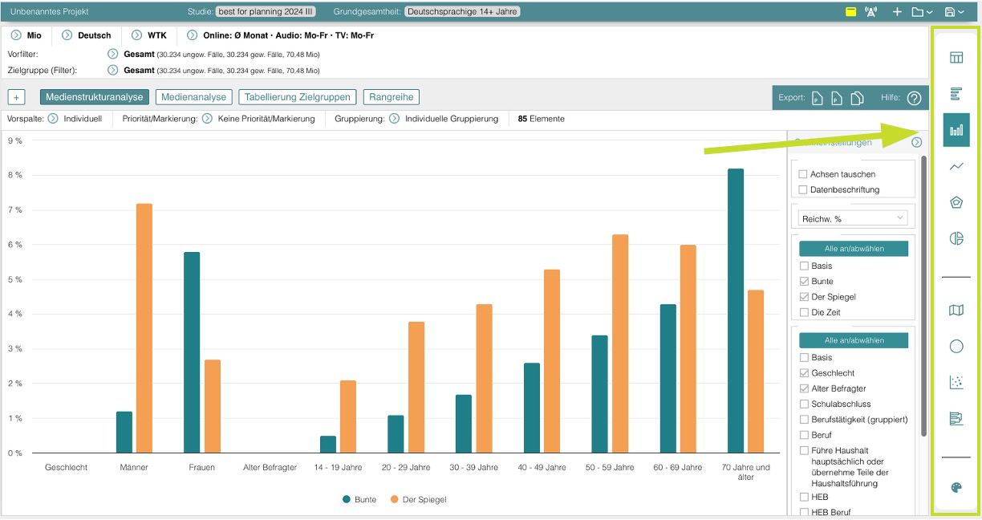This screenshot has width=982, height=520.
Task: Switch to table view in sidebar
Action: coord(956,58)
